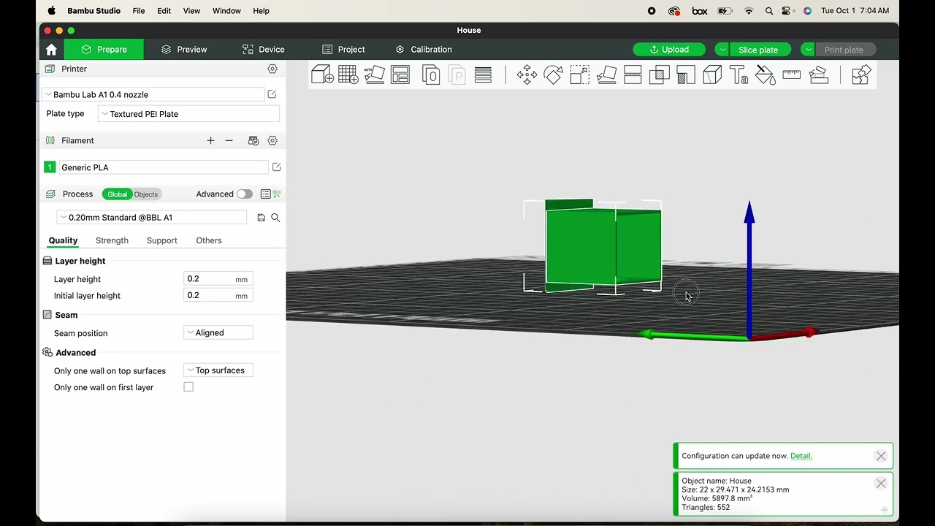This screenshot has height=526, width=935.
Task: Select the Cut tool
Action: tap(633, 75)
